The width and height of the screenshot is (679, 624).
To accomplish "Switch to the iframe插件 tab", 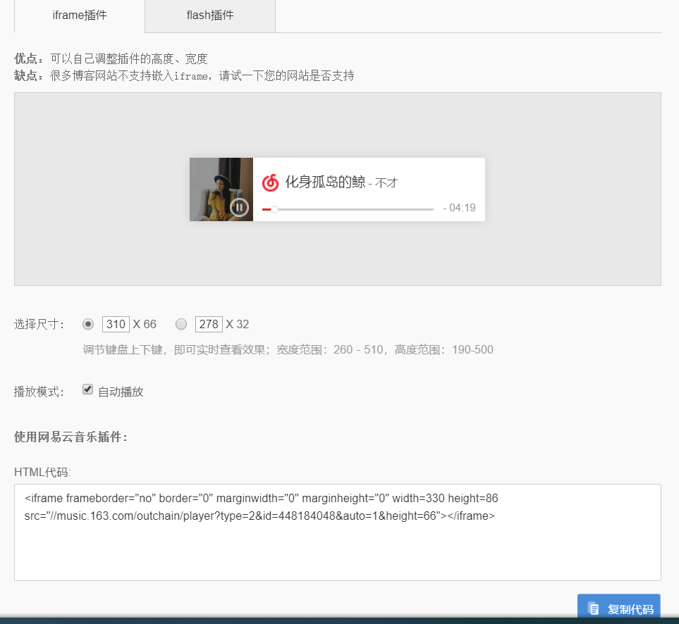I will (80, 15).
